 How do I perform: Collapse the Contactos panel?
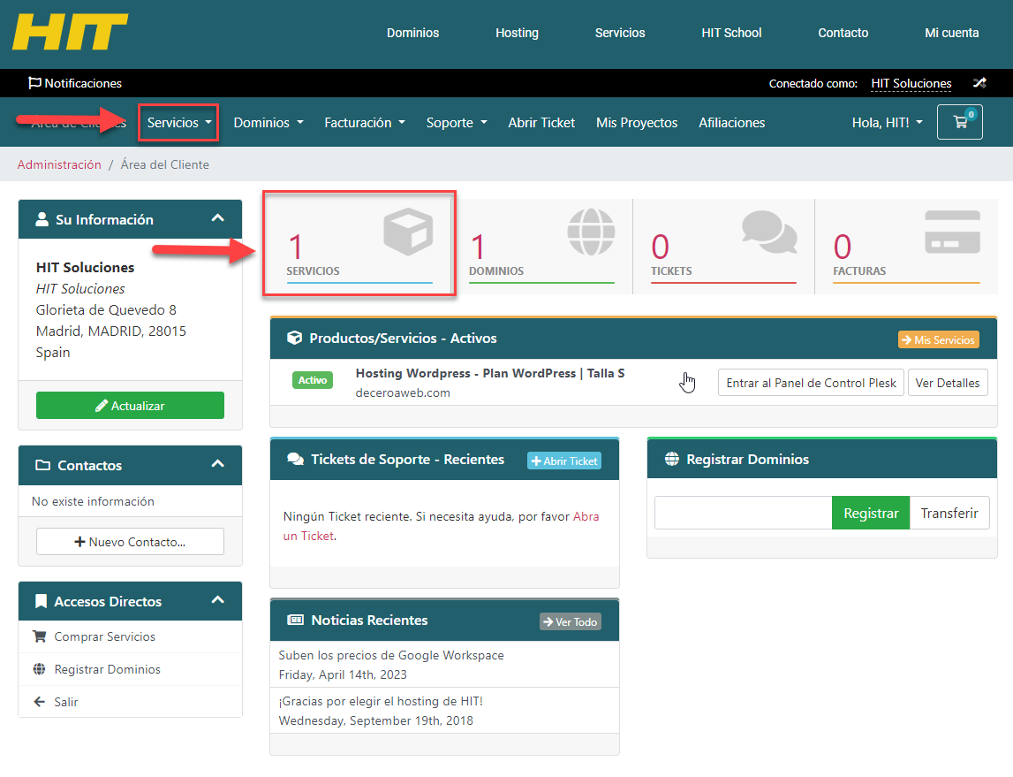(x=218, y=464)
